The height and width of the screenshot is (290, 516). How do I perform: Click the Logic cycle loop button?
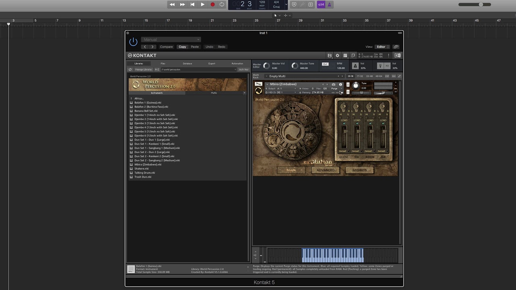(222, 4)
